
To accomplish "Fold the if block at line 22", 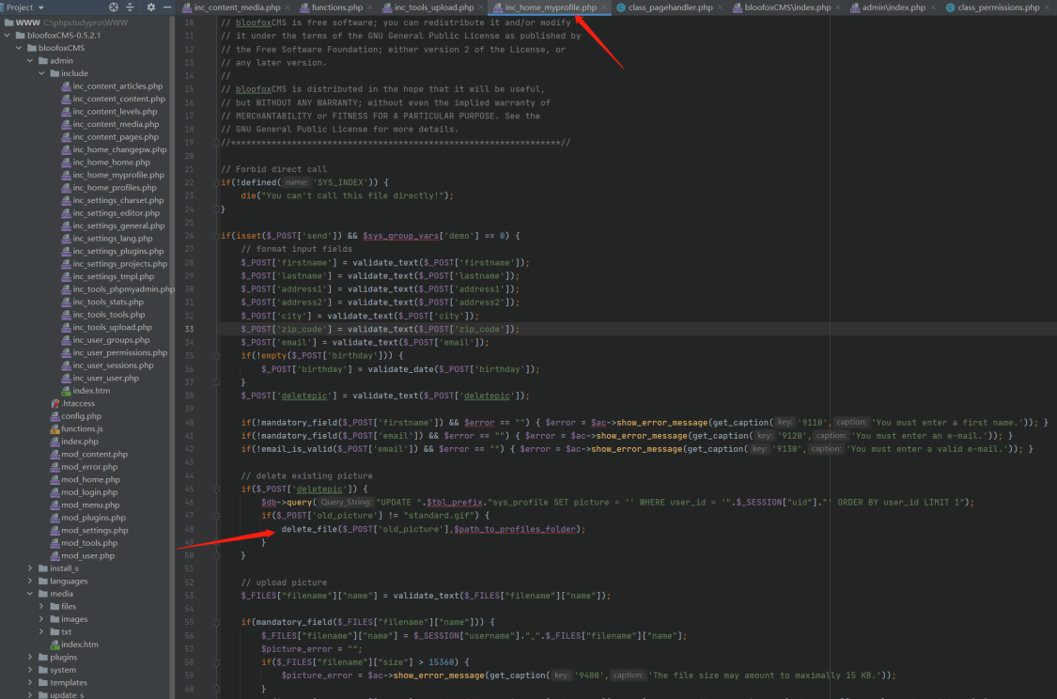I will coord(216,182).
